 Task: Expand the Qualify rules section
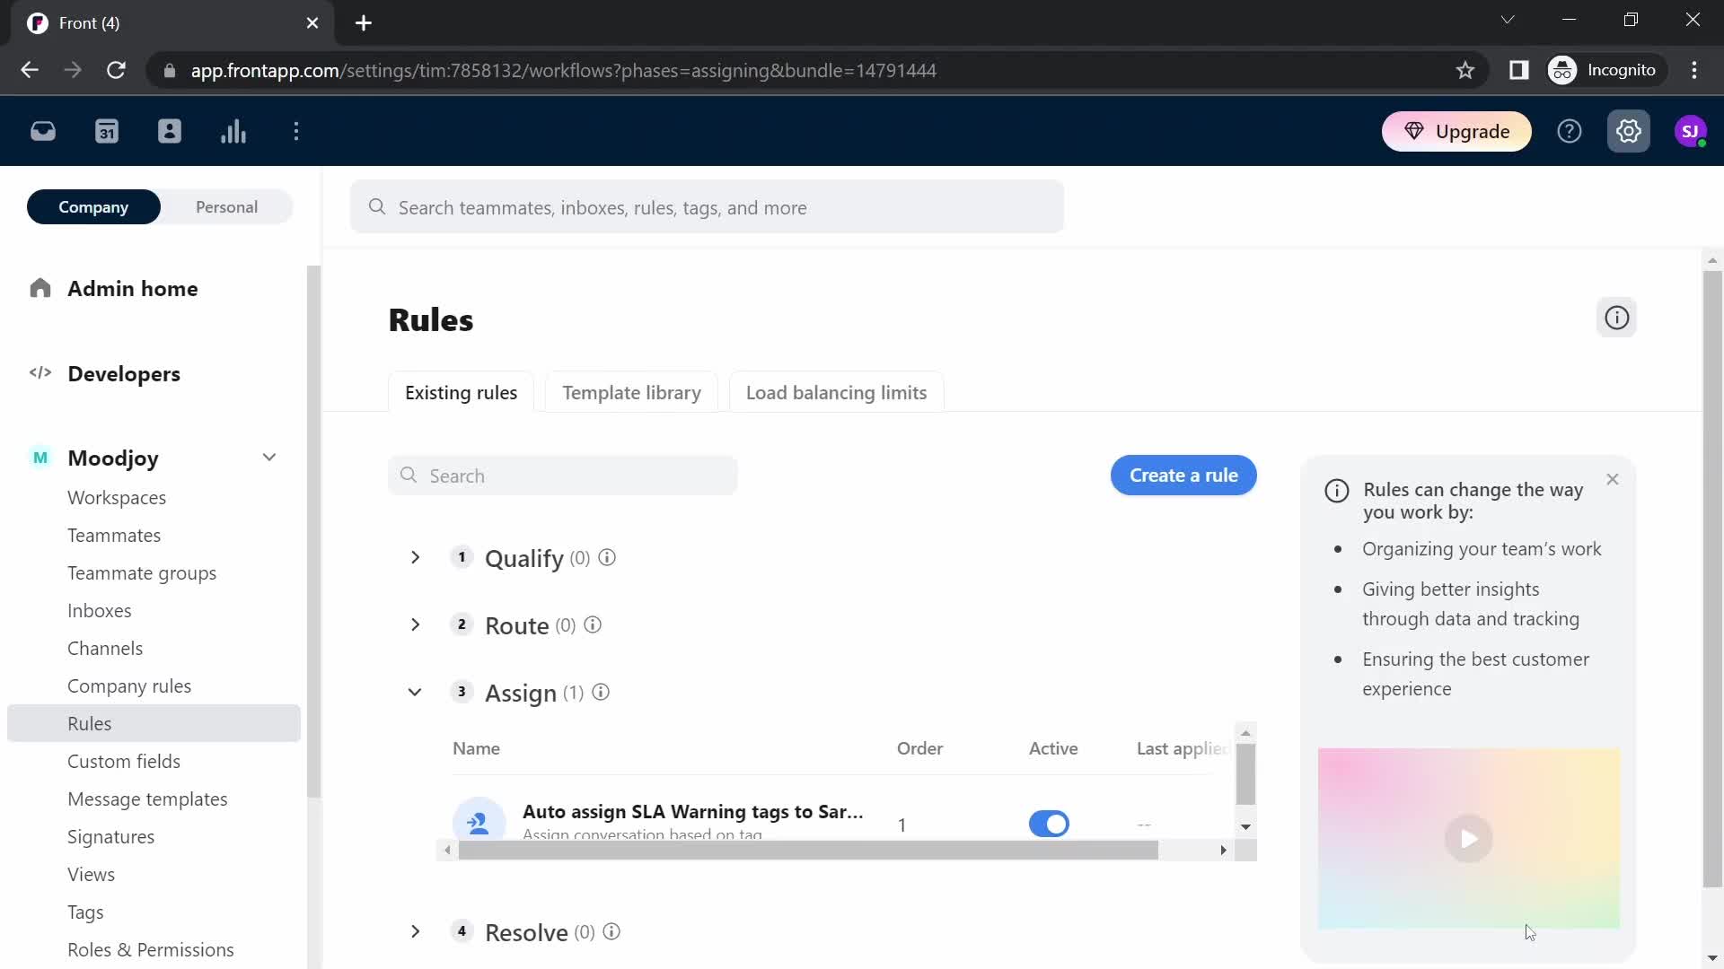point(416,557)
